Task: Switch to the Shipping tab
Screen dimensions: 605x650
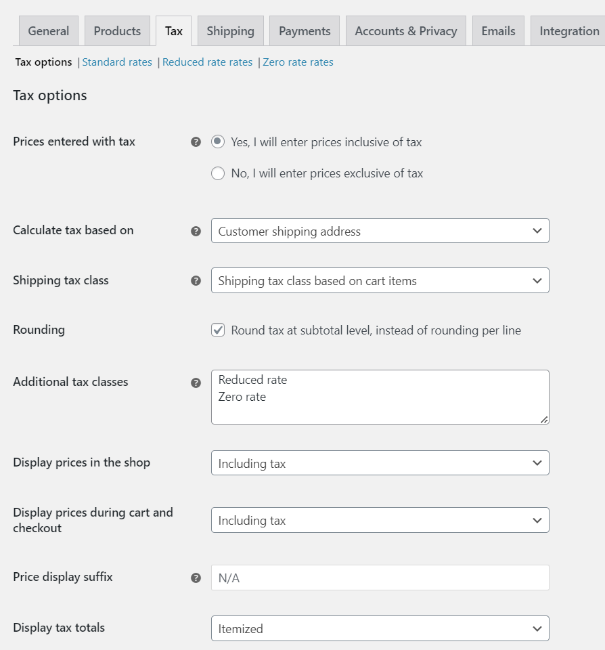Action: click(230, 31)
